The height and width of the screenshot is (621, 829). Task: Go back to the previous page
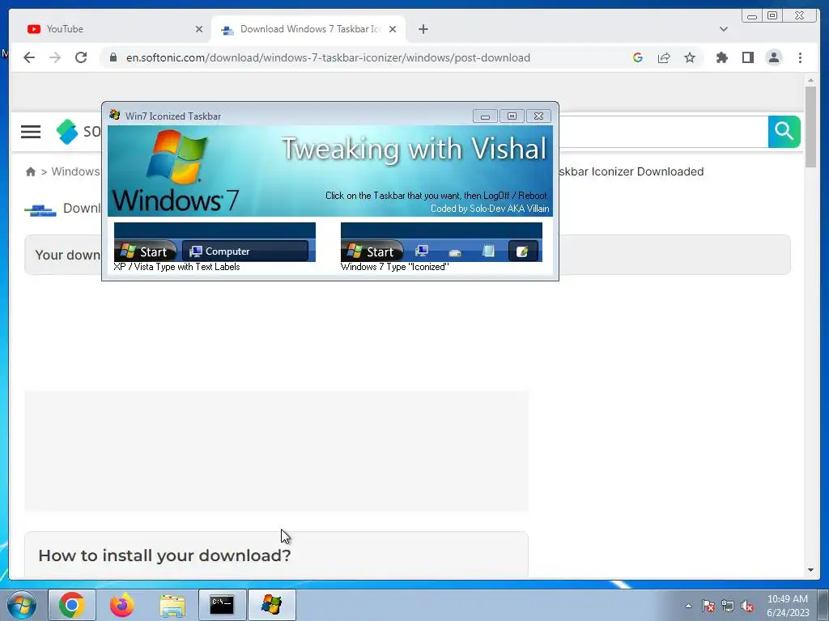[x=29, y=57]
